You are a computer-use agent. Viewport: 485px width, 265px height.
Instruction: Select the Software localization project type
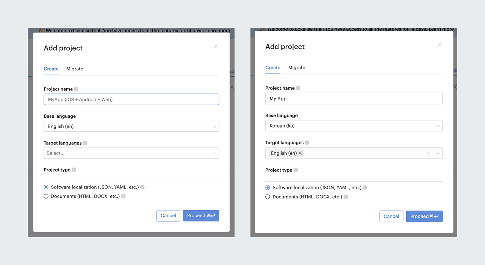point(46,187)
